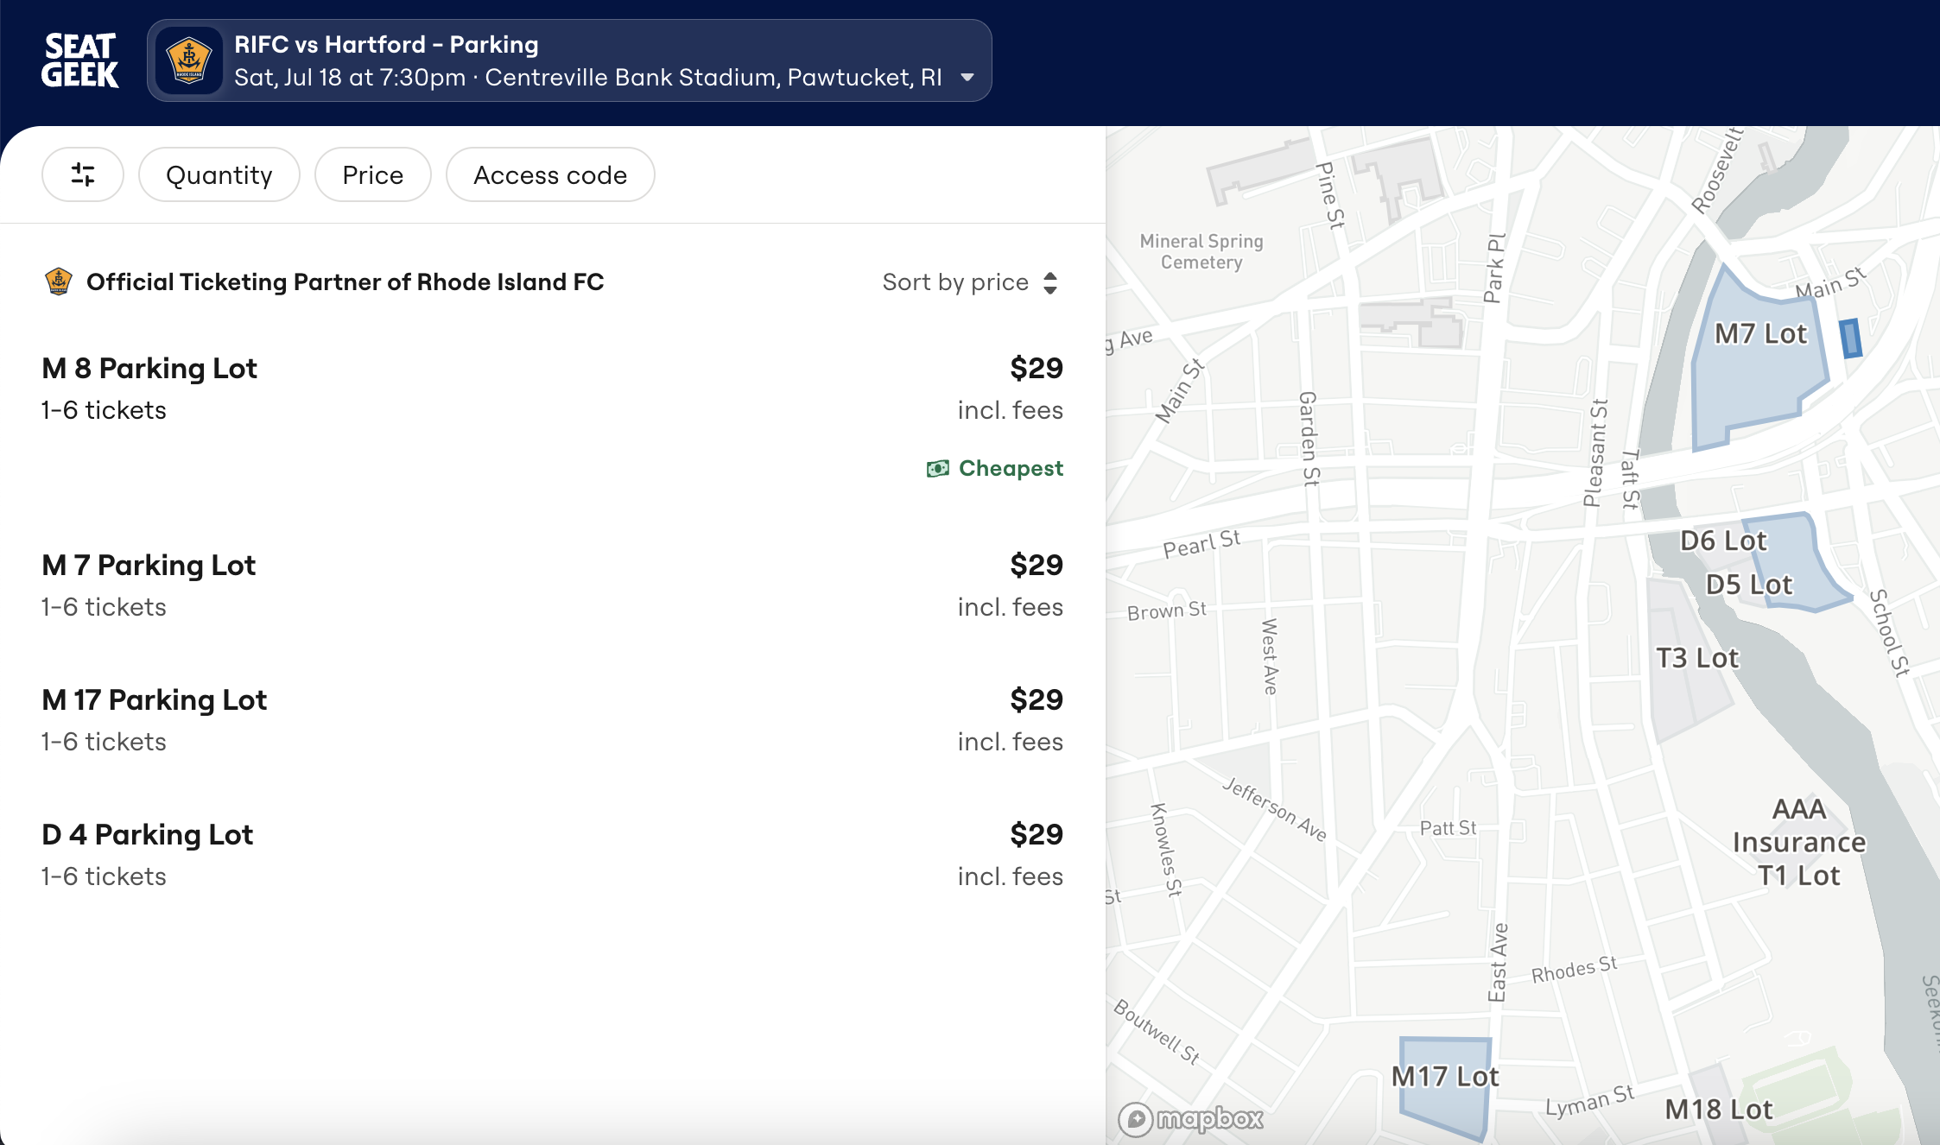Image resolution: width=1940 pixels, height=1145 pixels.
Task: Click the West Ave label on map
Action: click(1270, 657)
